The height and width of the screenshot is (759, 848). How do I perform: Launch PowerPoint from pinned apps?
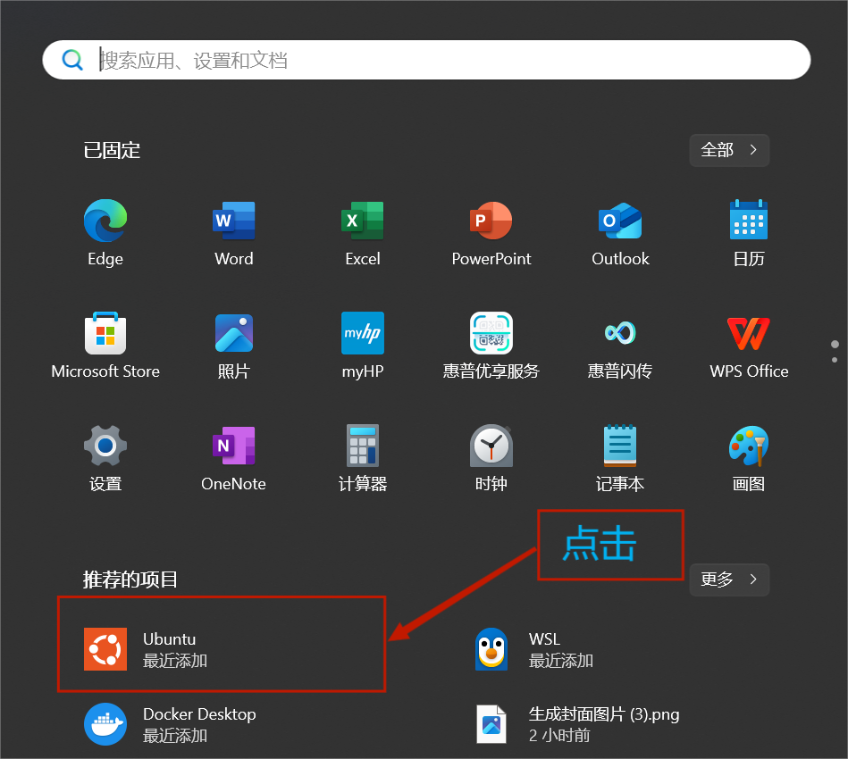(x=491, y=221)
